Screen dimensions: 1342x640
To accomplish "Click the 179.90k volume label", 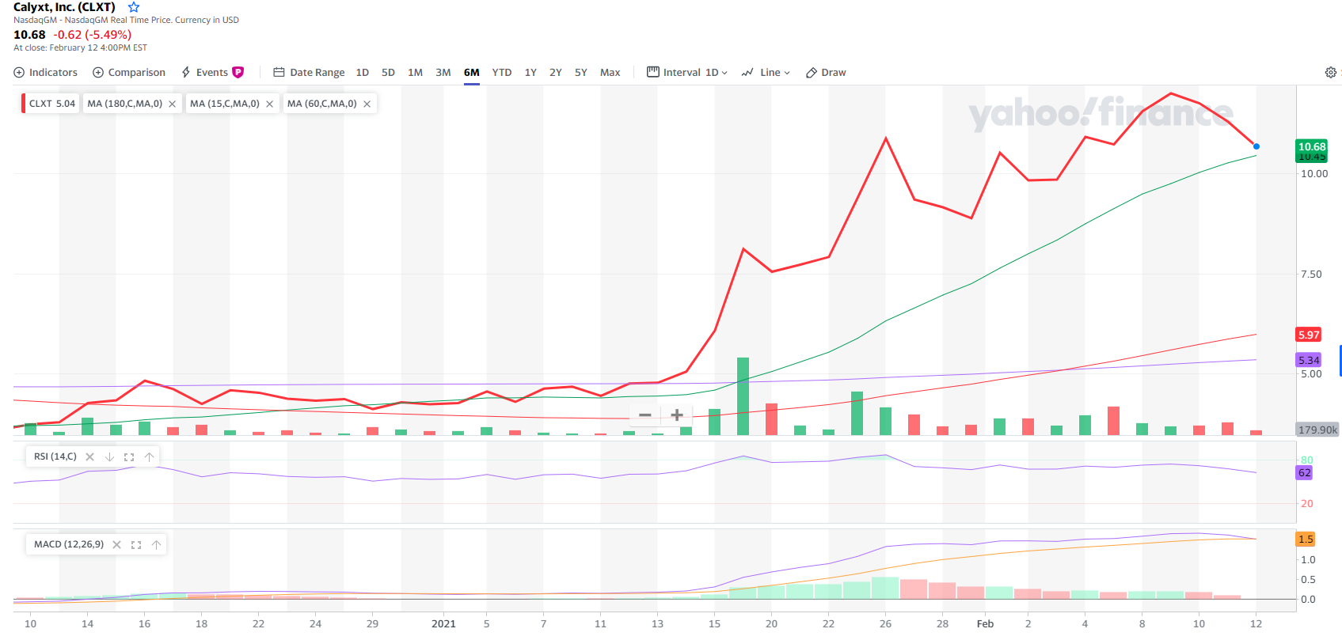I will pyautogui.click(x=1317, y=430).
